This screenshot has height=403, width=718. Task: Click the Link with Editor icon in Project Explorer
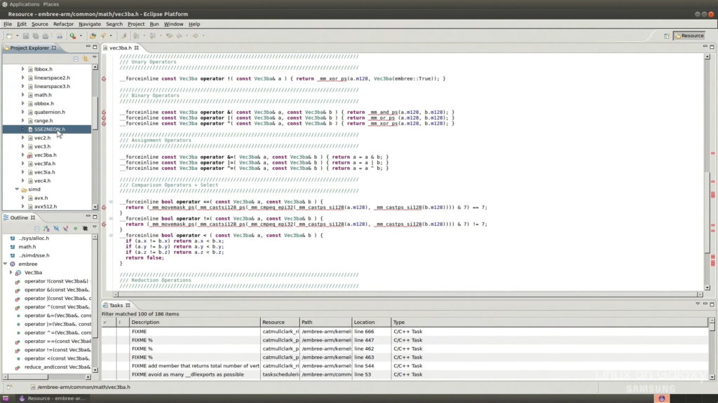85,58
